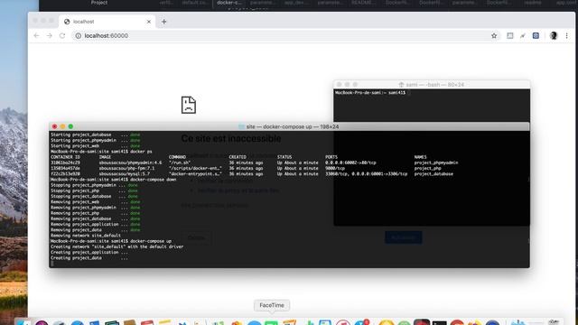Screen dimensions: 578x325
Task: Zoom the docker-compose terminal window
Action: click(x=70, y=126)
